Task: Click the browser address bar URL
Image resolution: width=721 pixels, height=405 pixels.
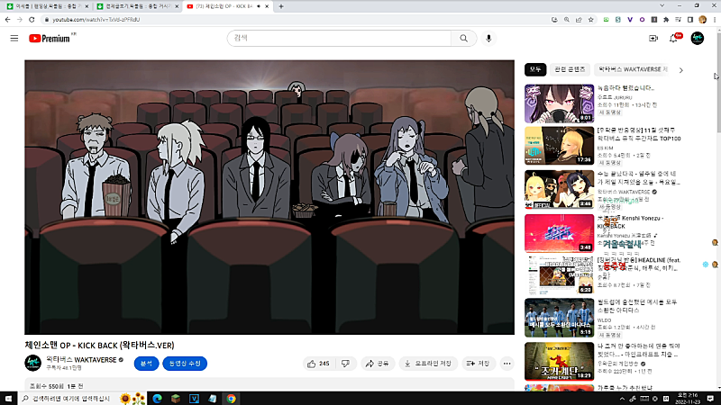Action: (96, 20)
